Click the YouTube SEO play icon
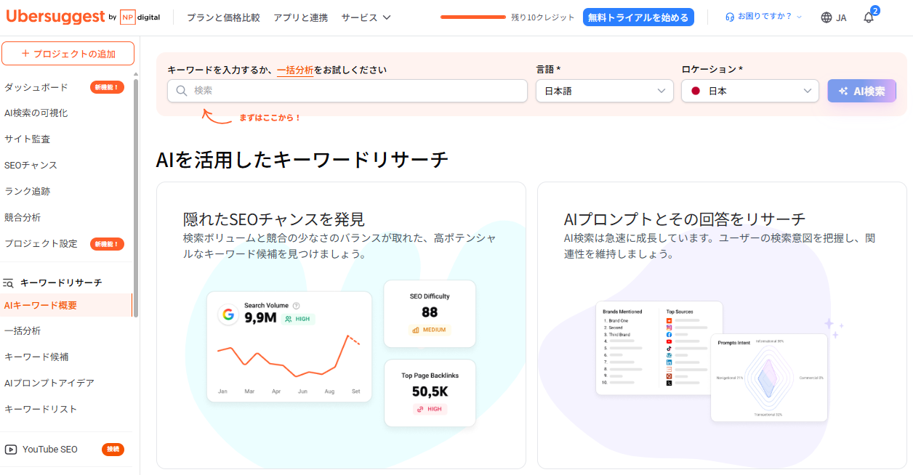This screenshot has height=475, width=913. click(11, 450)
